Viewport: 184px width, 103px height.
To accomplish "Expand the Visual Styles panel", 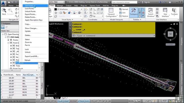I will [67, 20].
